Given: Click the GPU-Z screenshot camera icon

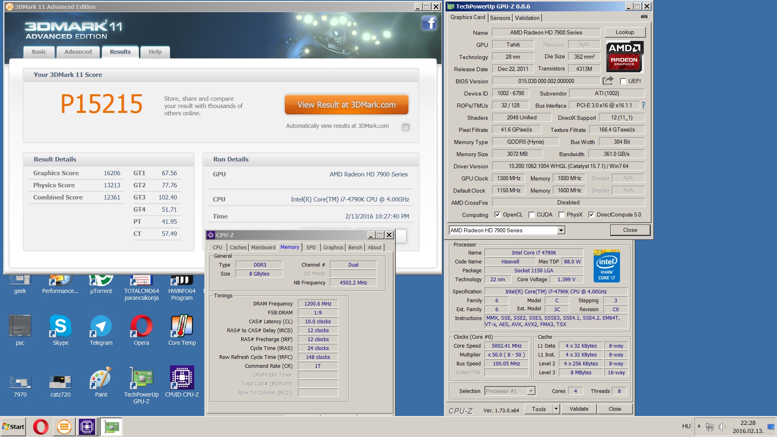Looking at the screenshot, I should 644,17.
